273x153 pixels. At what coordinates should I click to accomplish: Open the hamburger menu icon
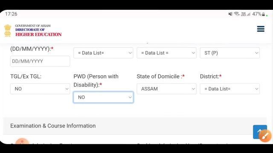261,29
